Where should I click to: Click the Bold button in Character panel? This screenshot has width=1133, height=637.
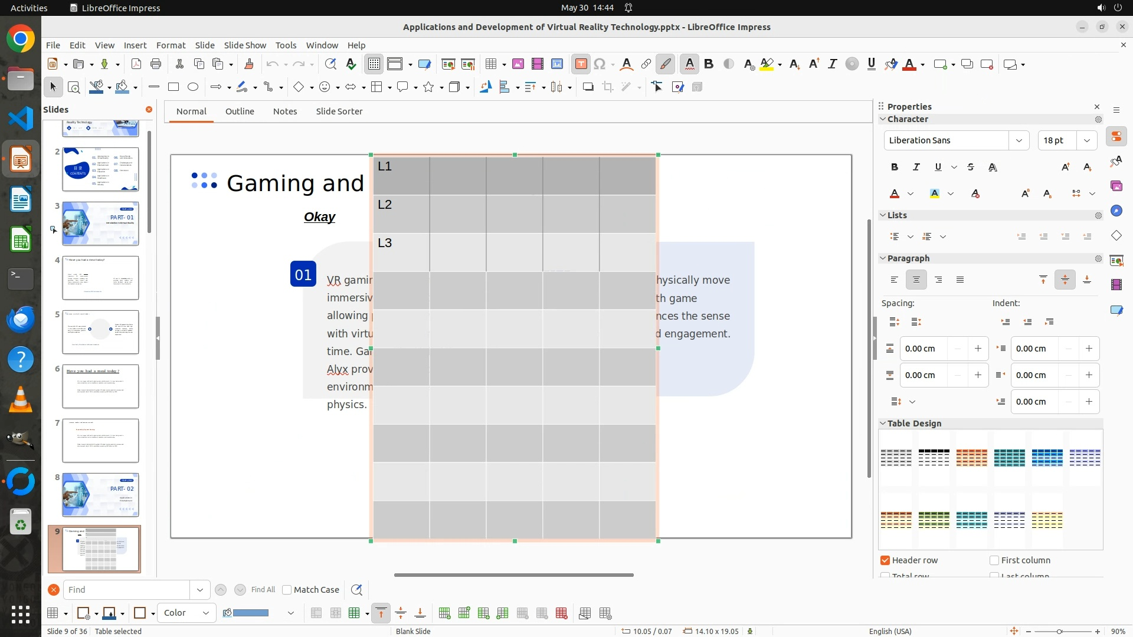[895, 168]
